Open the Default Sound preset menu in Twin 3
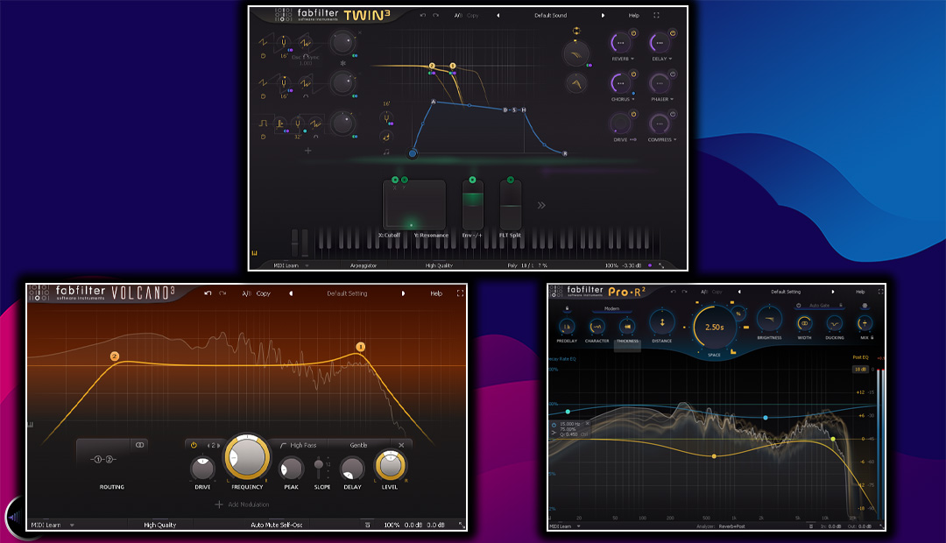This screenshot has width=946, height=543. pos(550,15)
